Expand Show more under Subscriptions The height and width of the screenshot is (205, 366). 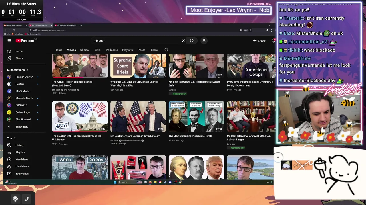(x=22, y=127)
